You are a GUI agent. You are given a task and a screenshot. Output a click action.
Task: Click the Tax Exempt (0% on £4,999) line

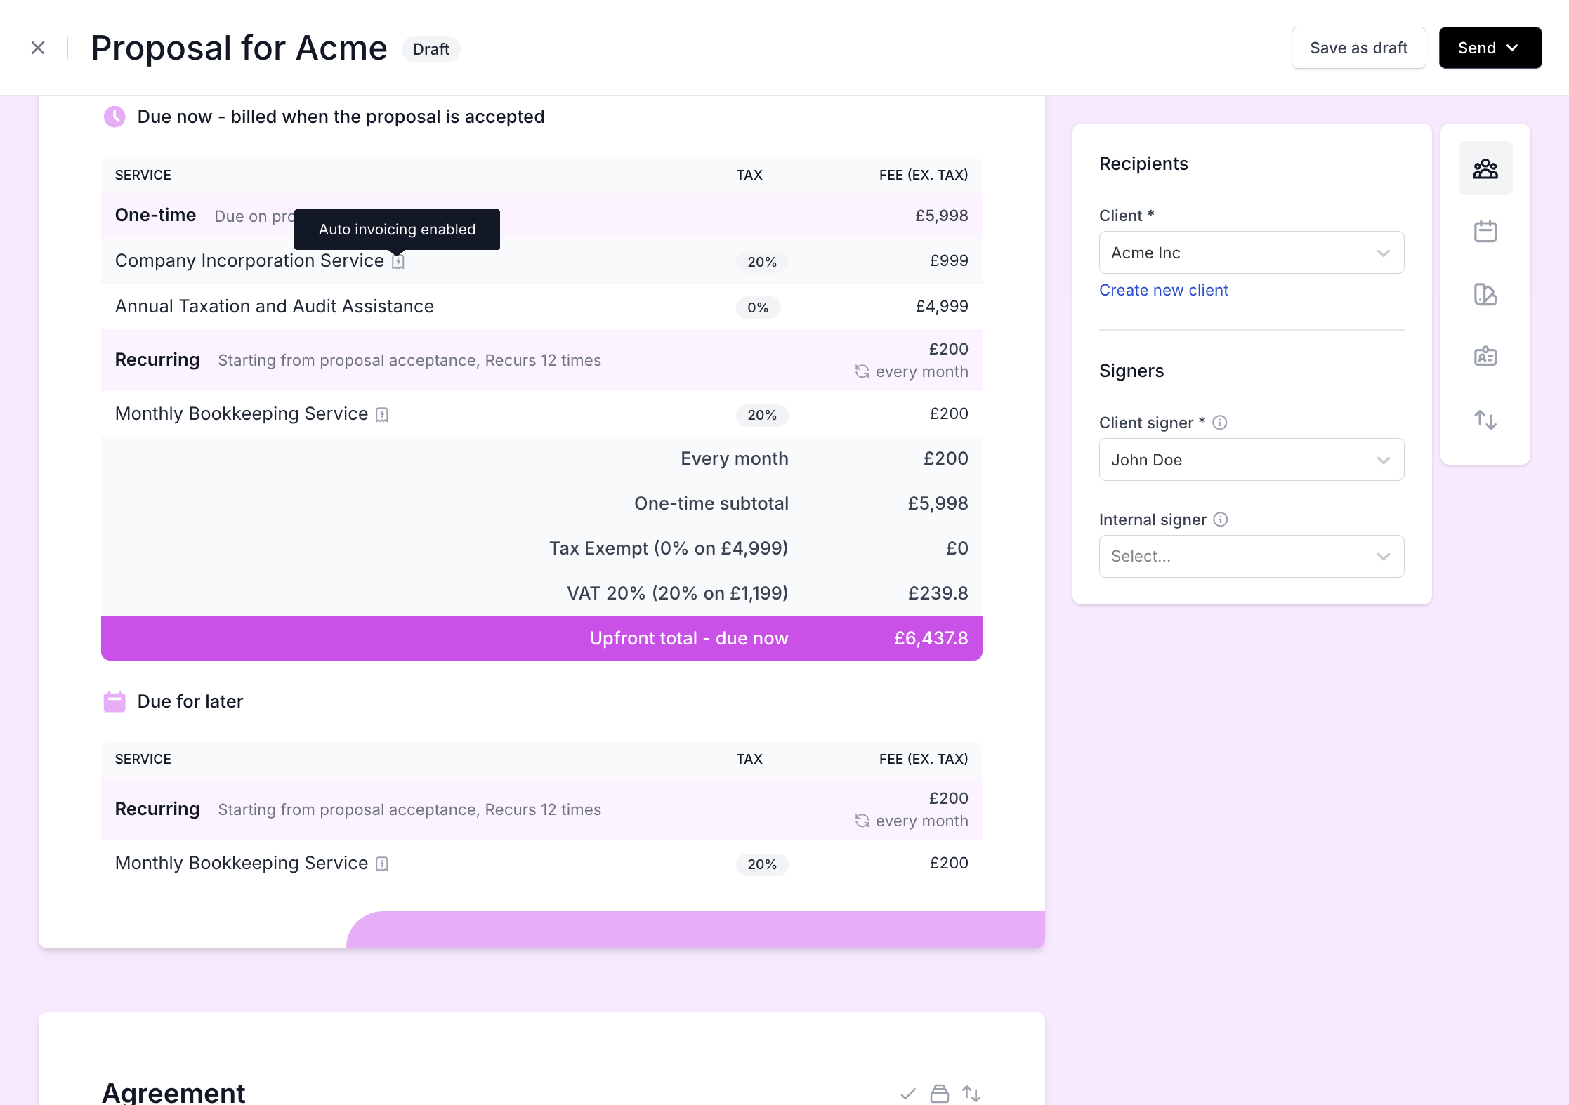[669, 548]
